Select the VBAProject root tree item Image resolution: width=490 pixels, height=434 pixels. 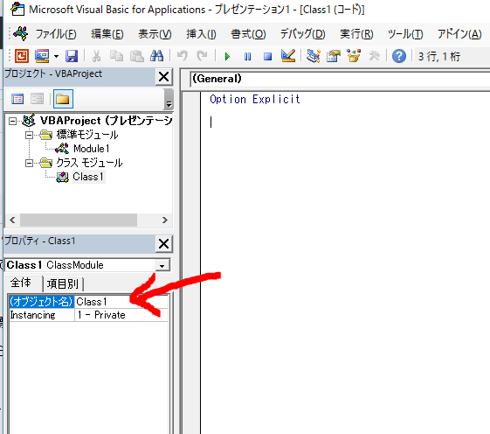click(x=106, y=121)
